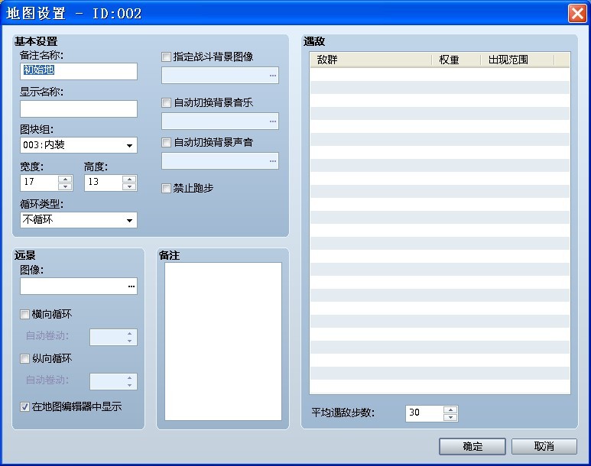Tick the 禁止跑步 checkbox
Image resolution: width=591 pixels, height=466 pixels.
pos(166,188)
